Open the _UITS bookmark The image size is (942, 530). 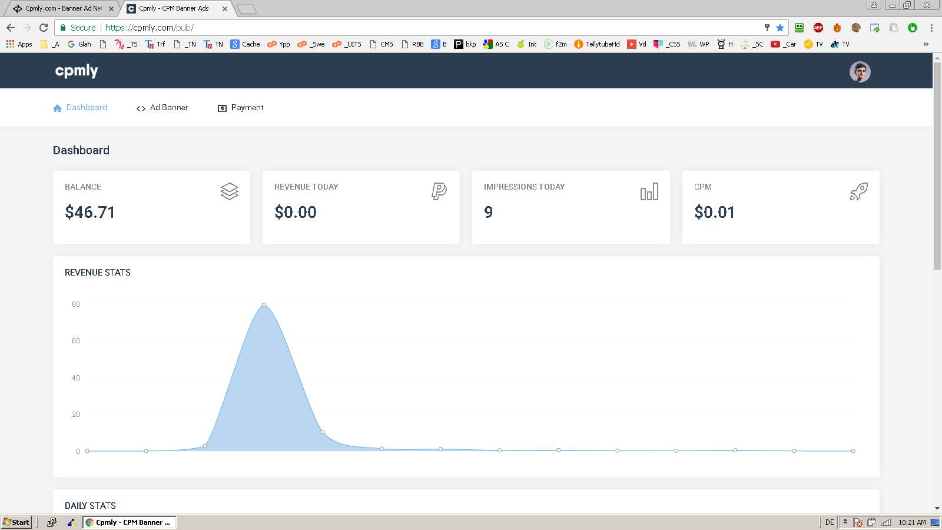[x=347, y=44]
